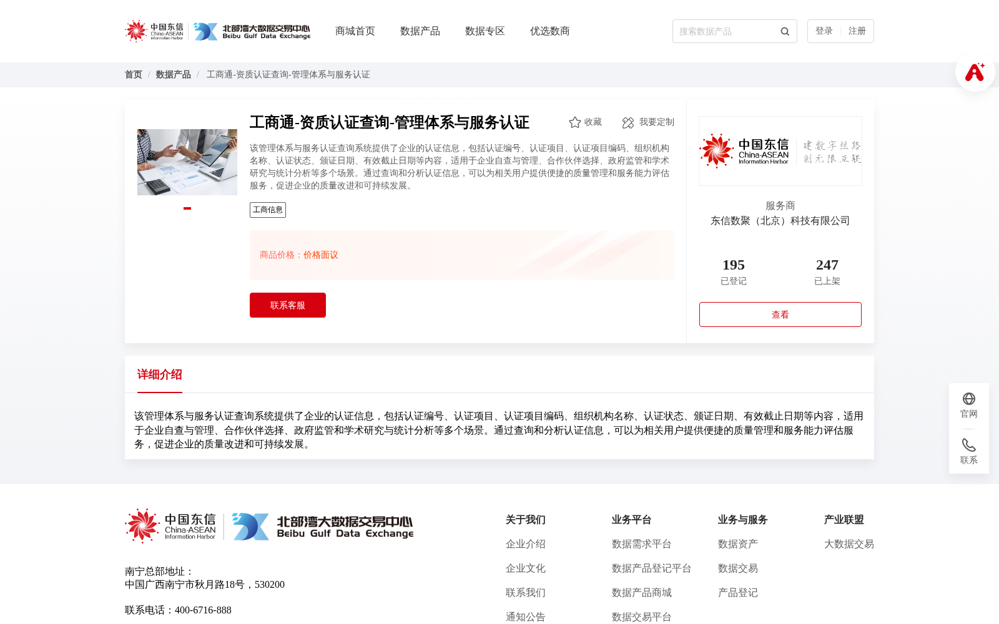This screenshot has height=624, width=999.
Task: Click the red carousel indicator dot
Action: click(187, 208)
